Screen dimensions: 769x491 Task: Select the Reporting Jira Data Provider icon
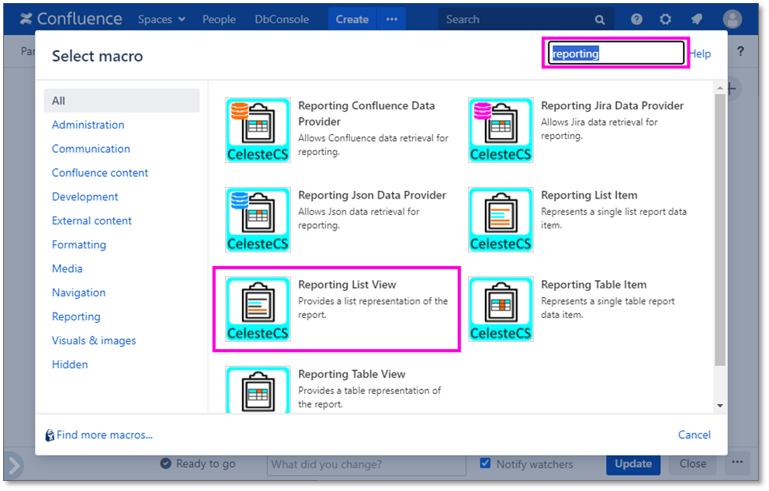tap(501, 130)
